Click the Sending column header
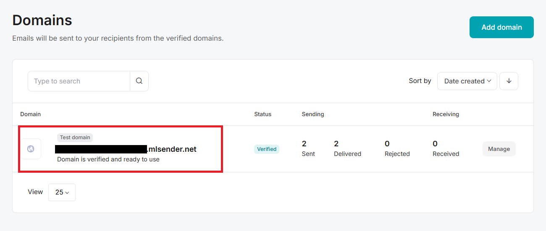546x231 pixels. point(312,114)
